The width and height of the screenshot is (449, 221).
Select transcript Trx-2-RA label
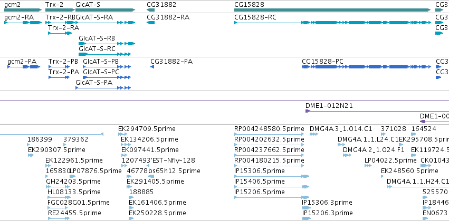coord(63,28)
